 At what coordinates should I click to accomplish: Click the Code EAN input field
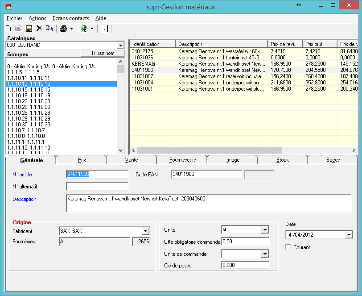point(207,174)
